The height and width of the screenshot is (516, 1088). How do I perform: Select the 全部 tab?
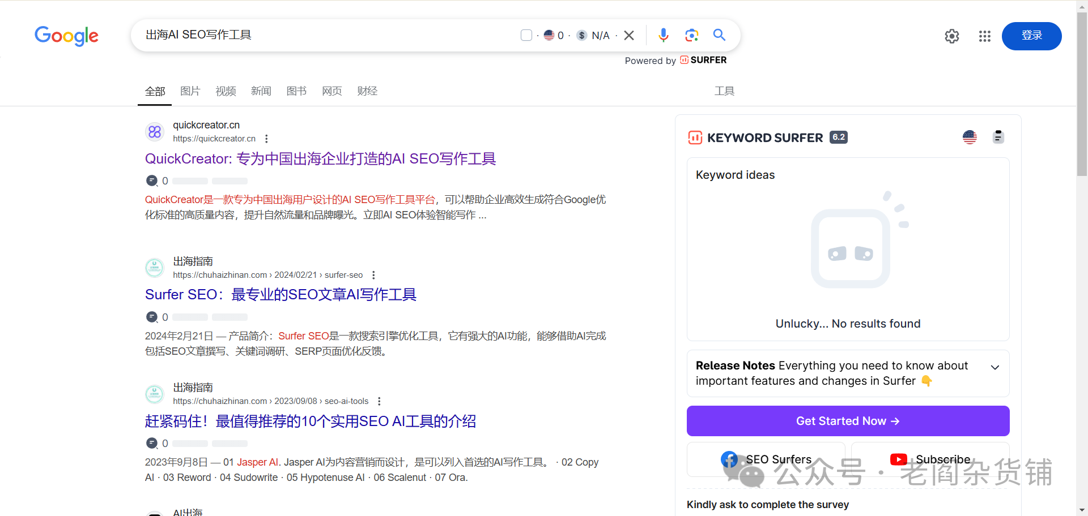click(x=155, y=91)
